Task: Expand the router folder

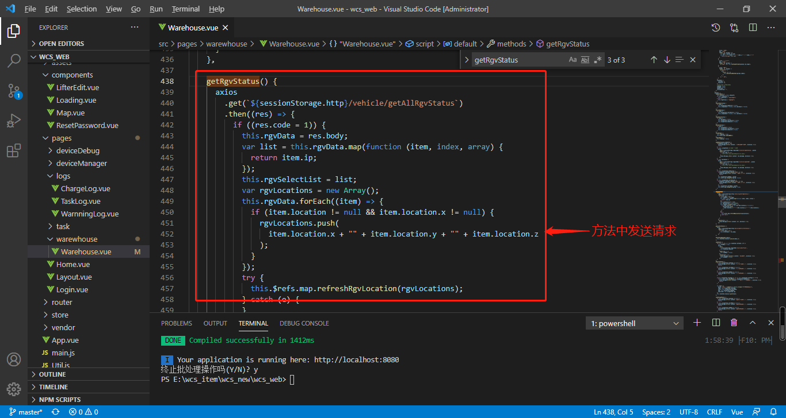Action: (89, 302)
